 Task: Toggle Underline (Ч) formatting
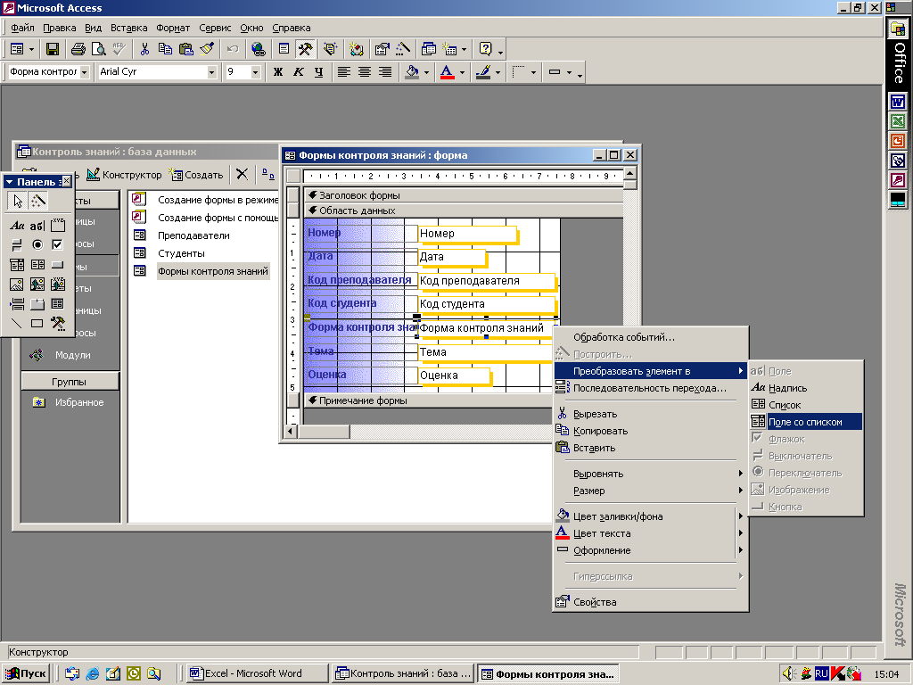coord(318,72)
